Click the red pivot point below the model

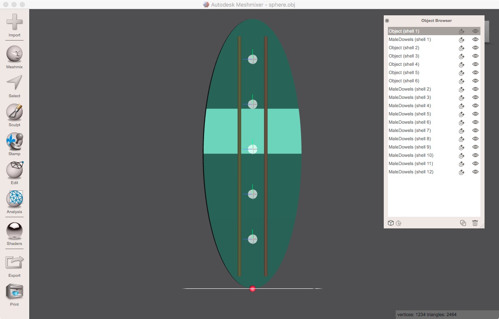[x=252, y=289]
